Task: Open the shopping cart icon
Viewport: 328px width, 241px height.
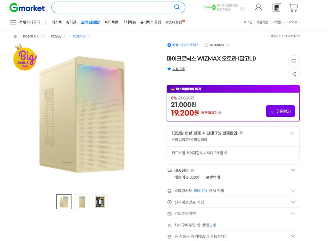Action: pos(293,7)
